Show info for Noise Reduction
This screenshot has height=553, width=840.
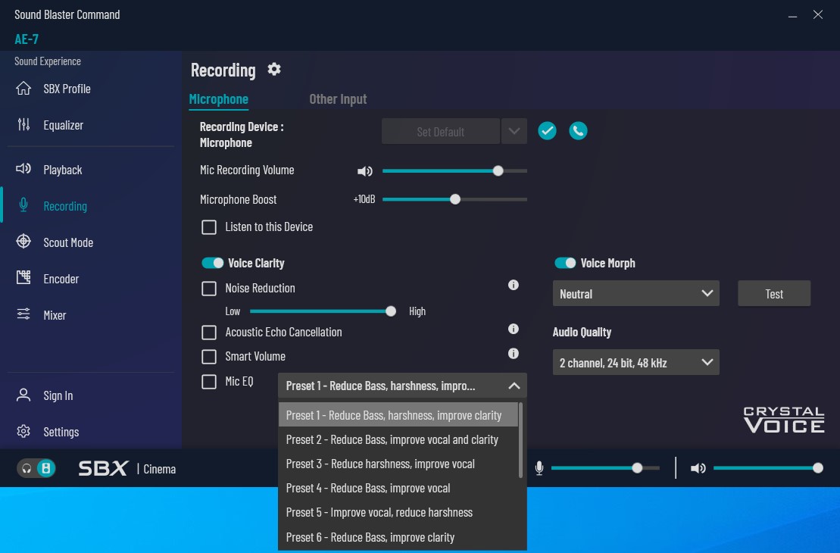pos(514,285)
